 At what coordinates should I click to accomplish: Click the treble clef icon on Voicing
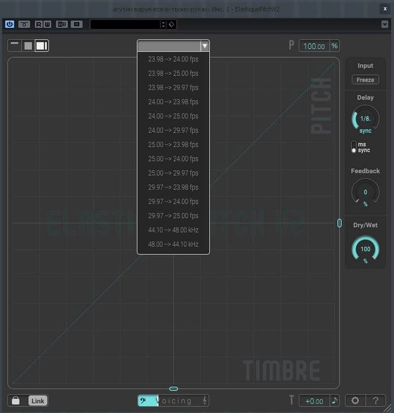coord(205,401)
